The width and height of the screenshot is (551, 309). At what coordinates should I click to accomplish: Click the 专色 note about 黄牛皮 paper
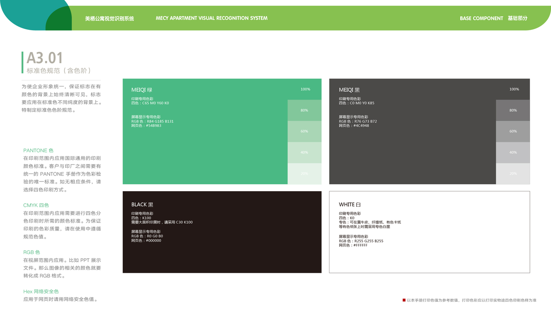tap(370, 225)
